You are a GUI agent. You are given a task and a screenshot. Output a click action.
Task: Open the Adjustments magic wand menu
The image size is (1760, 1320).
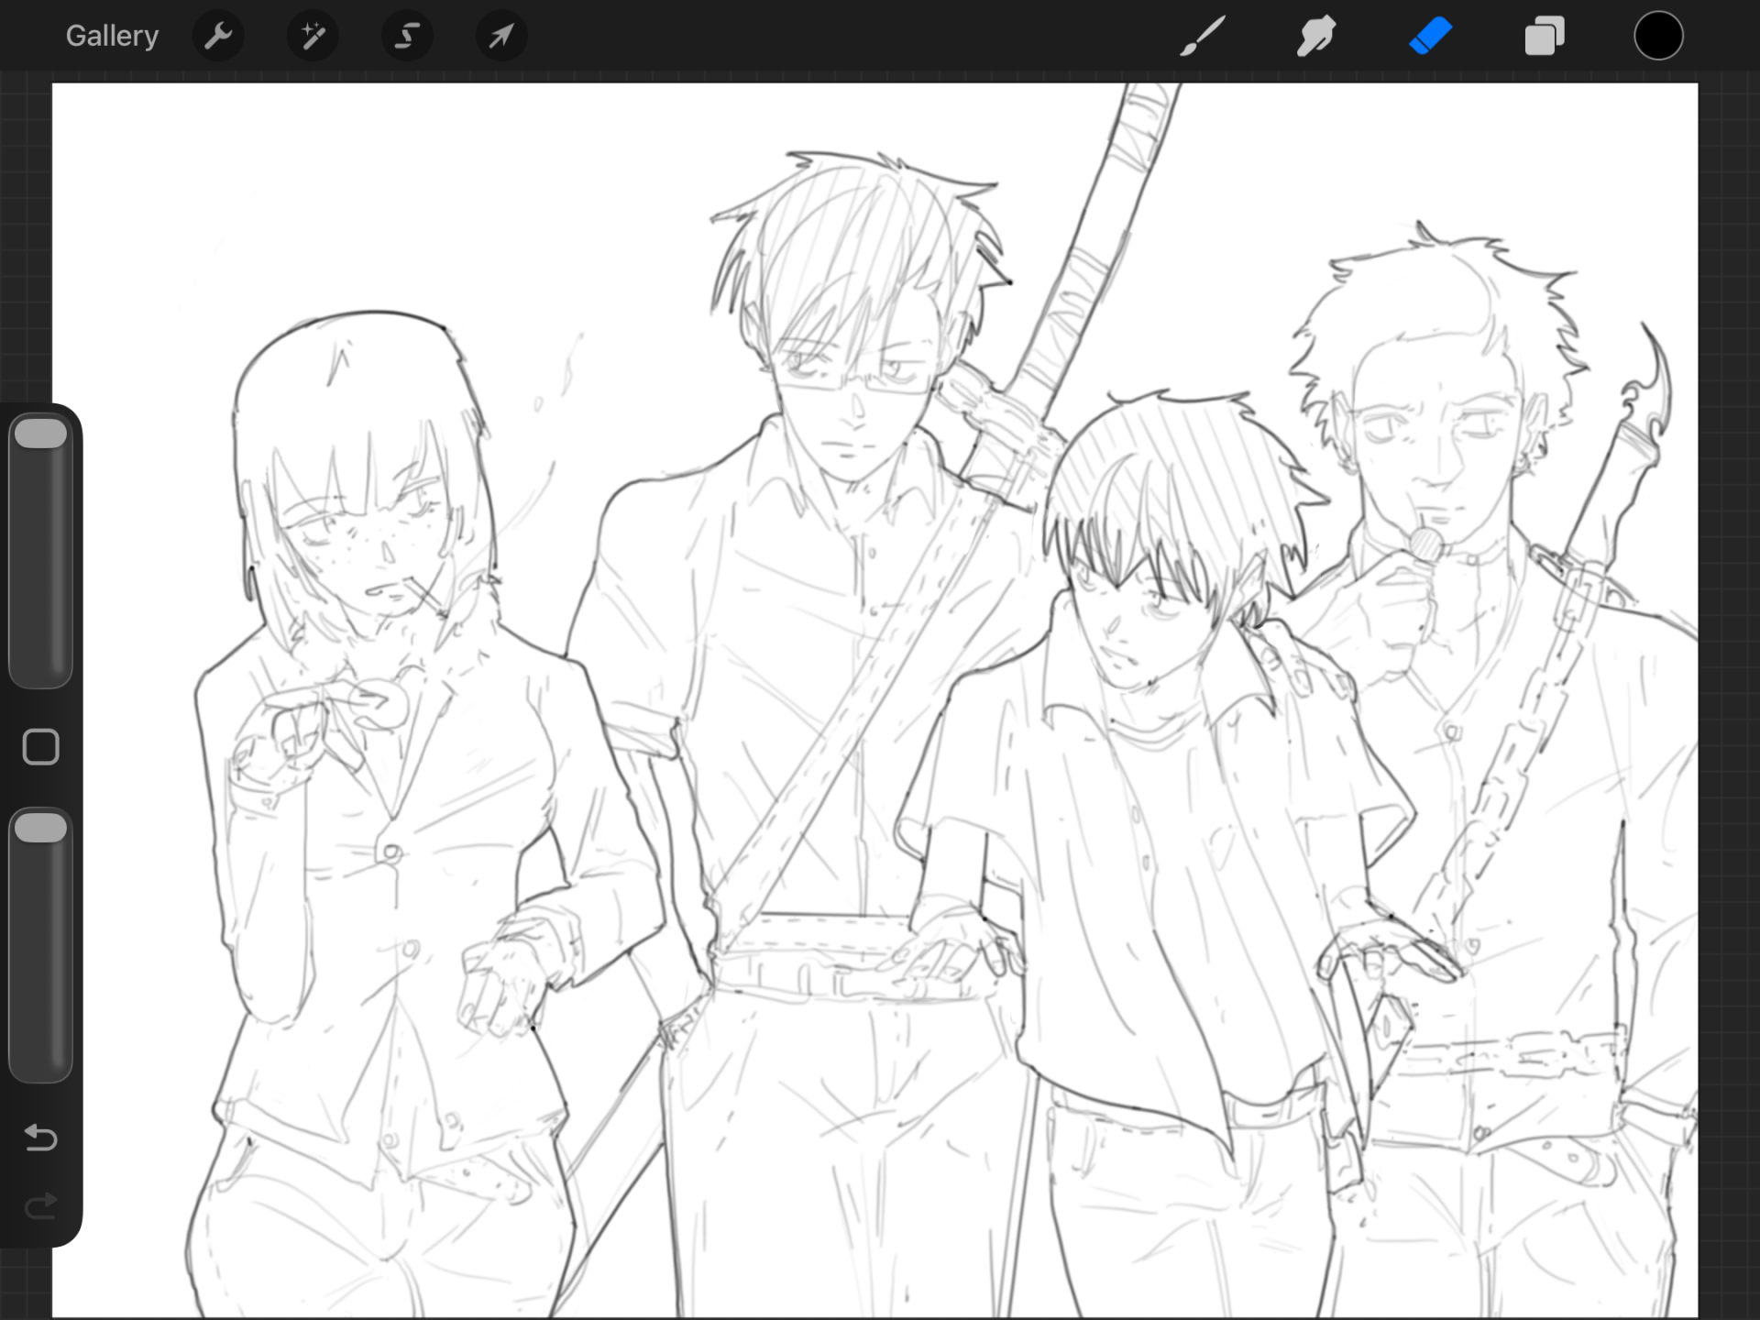(313, 36)
